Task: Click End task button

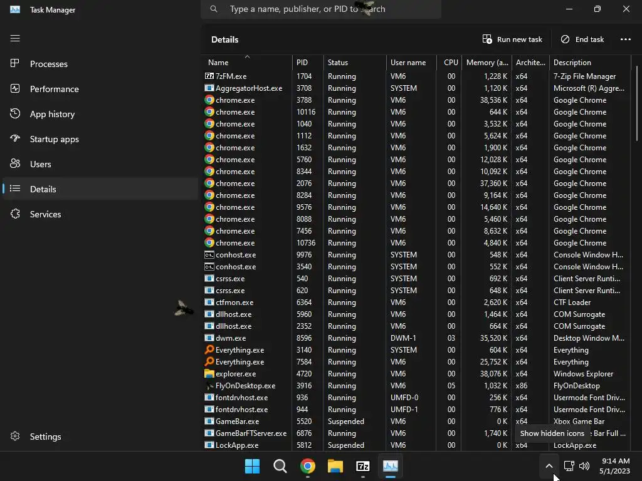Action: click(582, 39)
